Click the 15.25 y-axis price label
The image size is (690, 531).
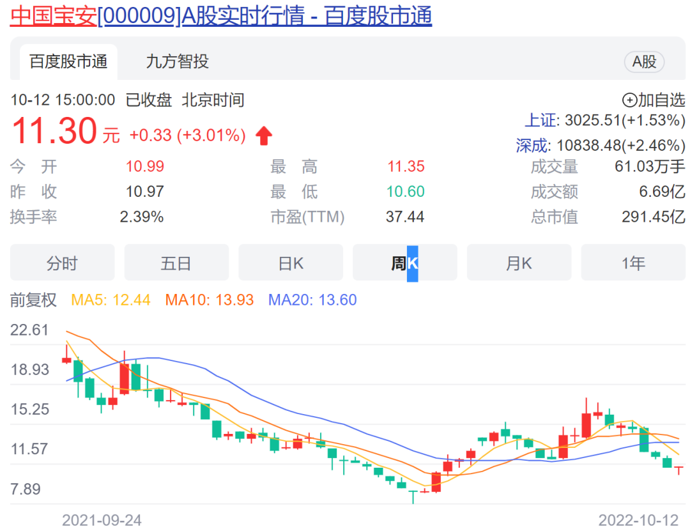pyautogui.click(x=29, y=409)
